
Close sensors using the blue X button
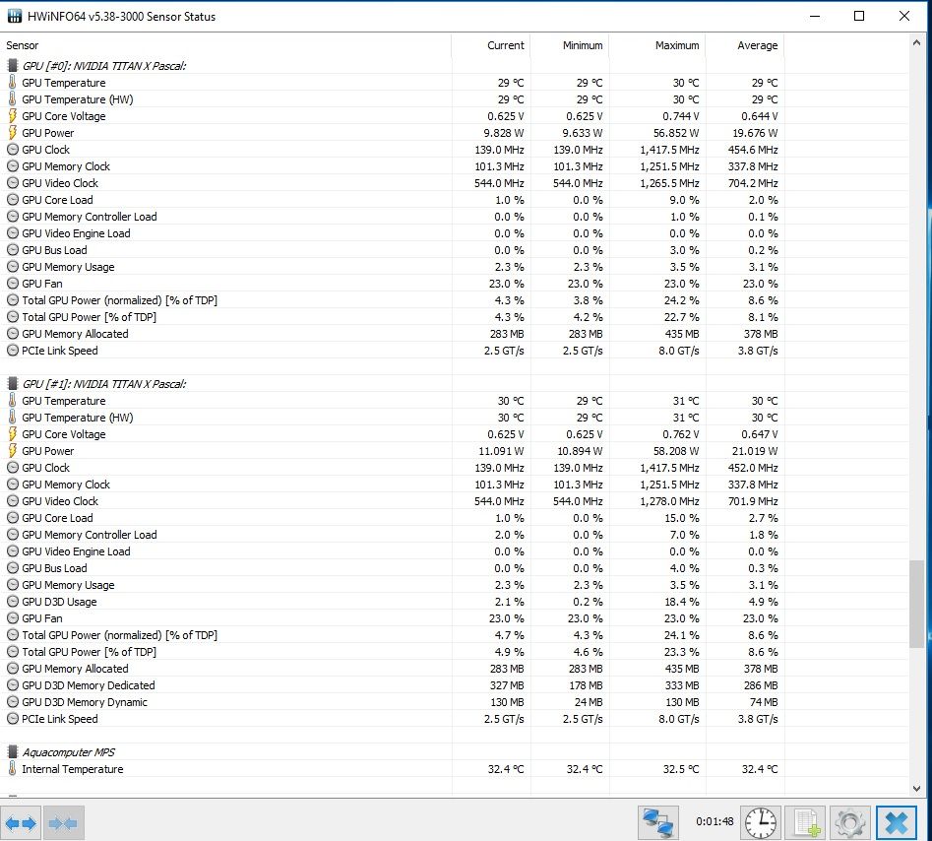point(897,822)
